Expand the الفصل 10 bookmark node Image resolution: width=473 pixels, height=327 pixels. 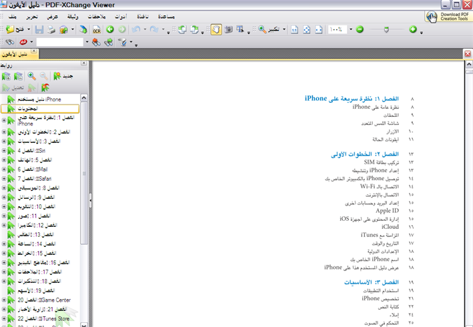click(x=4, y=207)
